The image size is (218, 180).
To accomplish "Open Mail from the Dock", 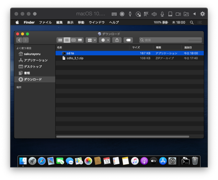I will tap(51, 161).
